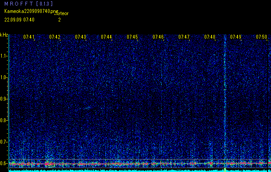Click the 07:46 time marker
This screenshot has width=271, height=172.
[158, 37]
